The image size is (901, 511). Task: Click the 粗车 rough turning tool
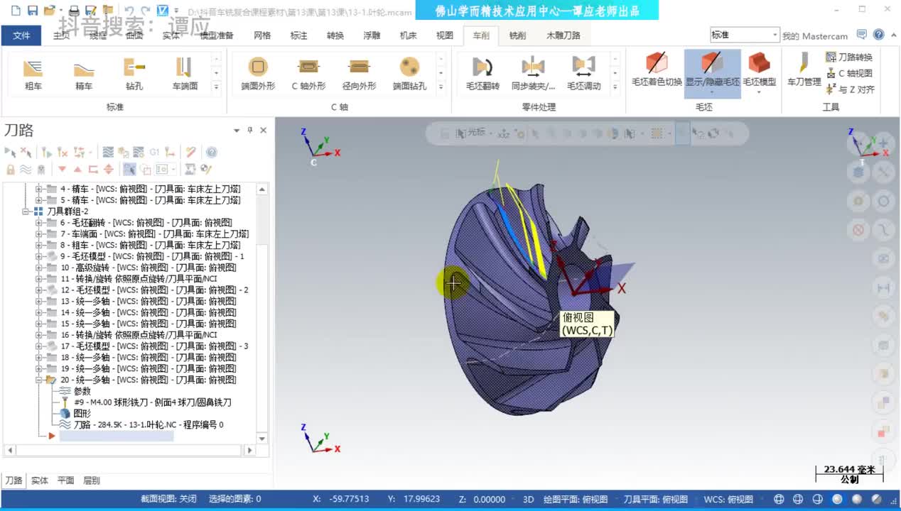pos(33,74)
